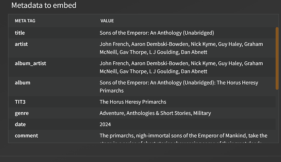
Task: Click the orange vertical scrollbar thumb
Action: coord(277,58)
